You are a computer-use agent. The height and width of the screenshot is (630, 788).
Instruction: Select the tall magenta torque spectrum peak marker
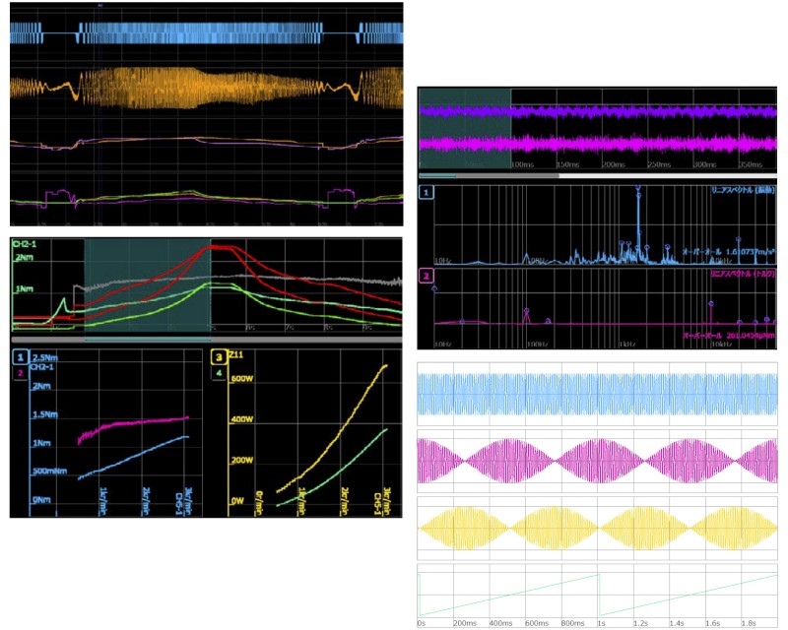pyautogui.click(x=711, y=304)
